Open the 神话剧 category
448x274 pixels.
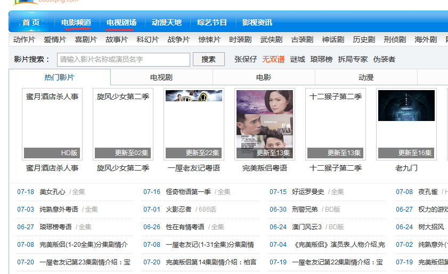333,39
